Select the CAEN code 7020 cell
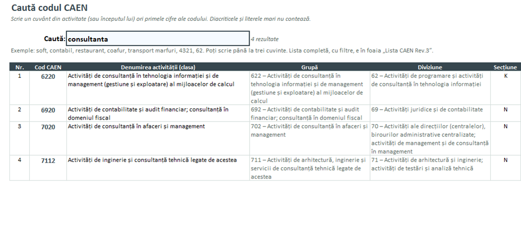This screenshot has height=250, width=521. point(48,138)
